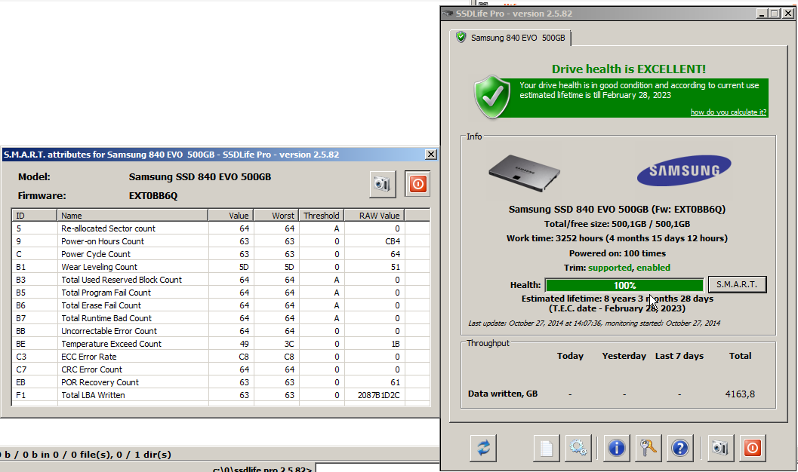This screenshot has height=472, width=798.
Task: Click the RAW value 2087B1D2C
Action: pos(379,395)
